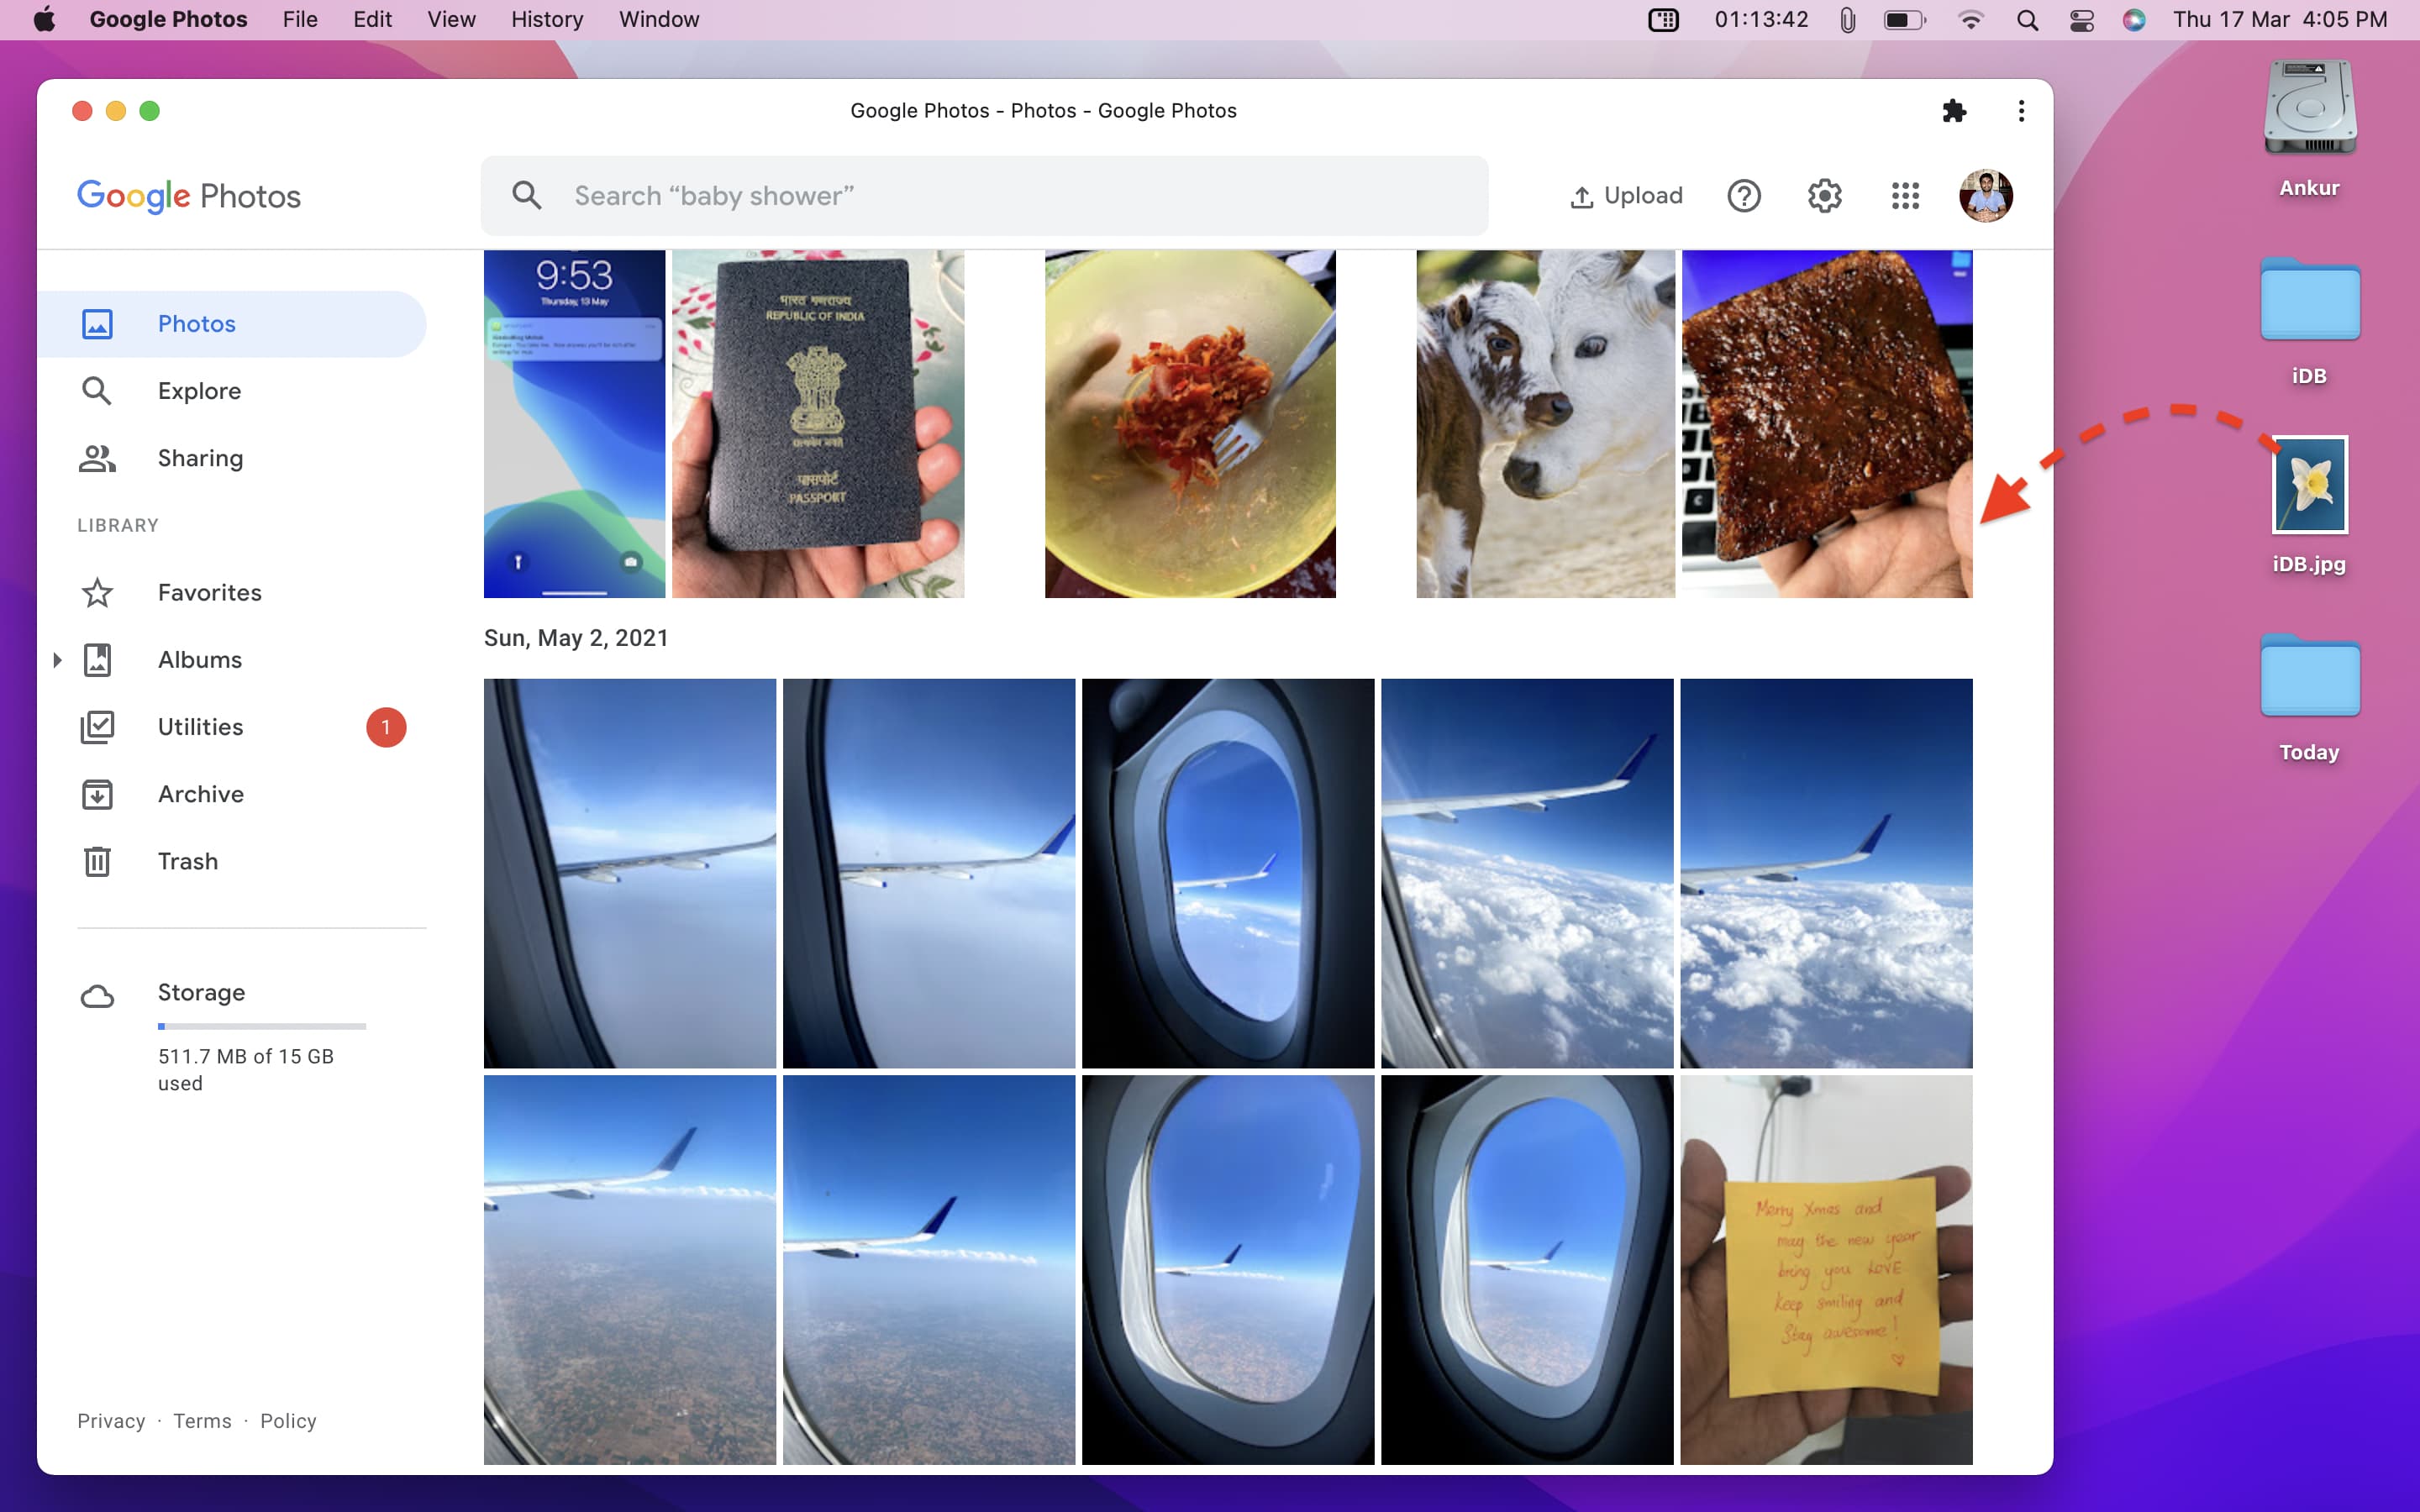The height and width of the screenshot is (1512, 2420).
Task: Open the brown snack held in hand photo
Action: [1827, 424]
